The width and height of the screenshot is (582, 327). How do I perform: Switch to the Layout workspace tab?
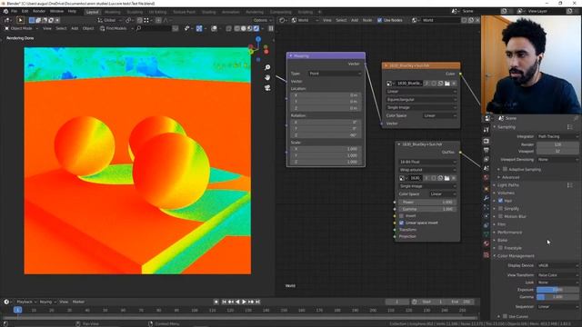(x=92, y=12)
